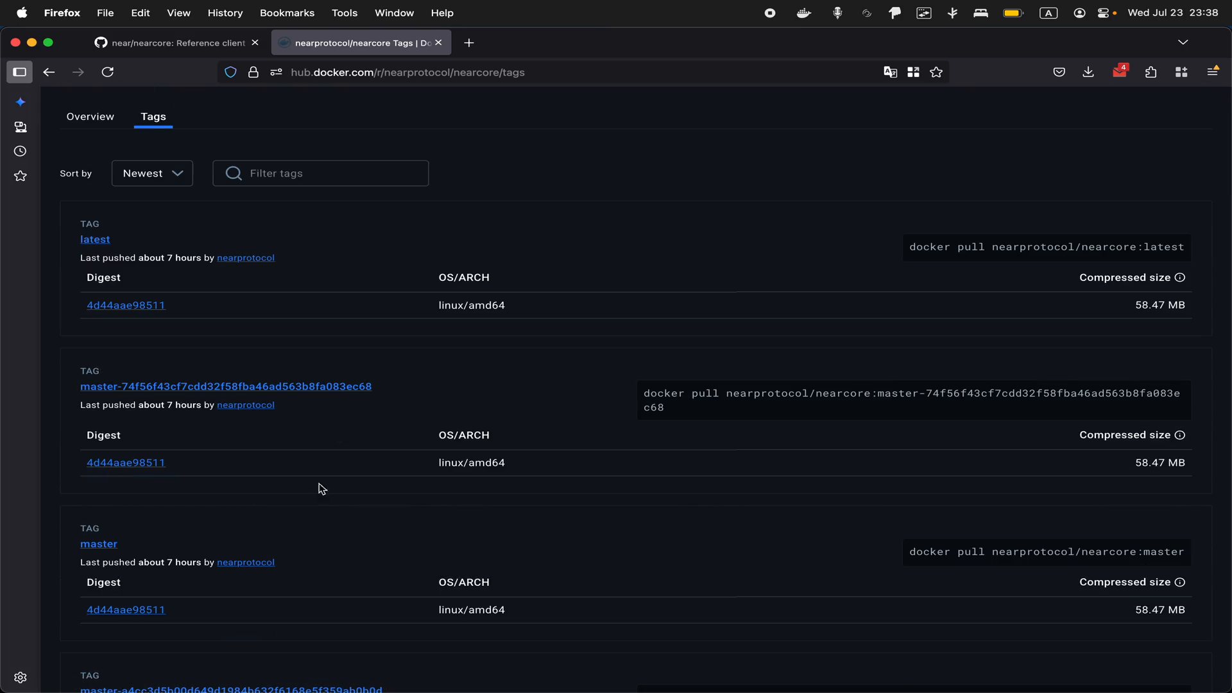1232x693 pixels.
Task: Click the AI chatbot sparkle in sidebar
Action: pyautogui.click(x=21, y=101)
